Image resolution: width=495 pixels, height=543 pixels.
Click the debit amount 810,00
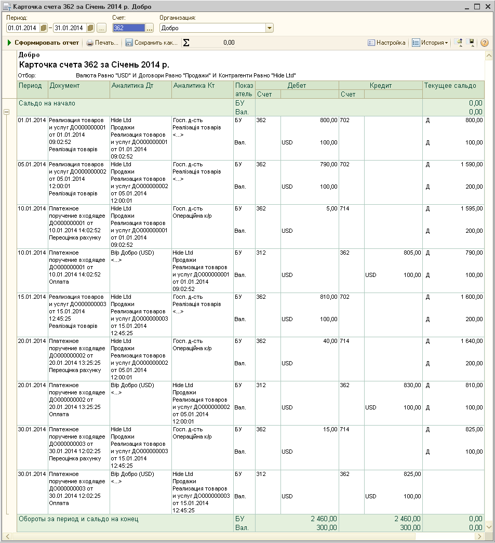[x=328, y=297]
